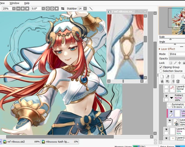This screenshot has width=185, height=147.
Task: Adjust the layer Opacity slider
Action: click(x=177, y=58)
